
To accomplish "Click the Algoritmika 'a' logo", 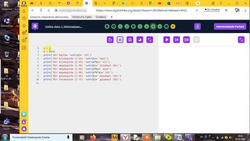I will tap(35, 26).
